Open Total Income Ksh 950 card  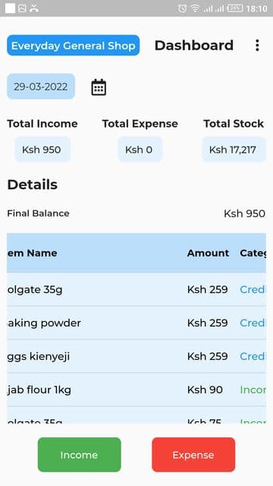42,150
